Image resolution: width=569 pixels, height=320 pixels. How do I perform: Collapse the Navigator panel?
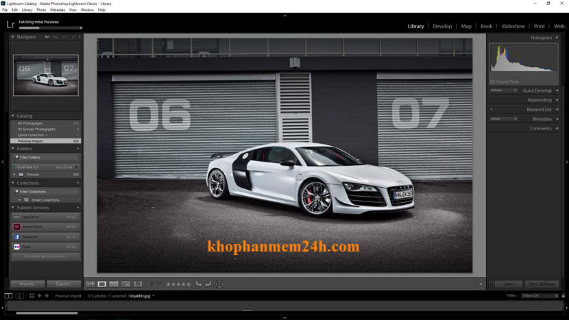tap(13, 37)
